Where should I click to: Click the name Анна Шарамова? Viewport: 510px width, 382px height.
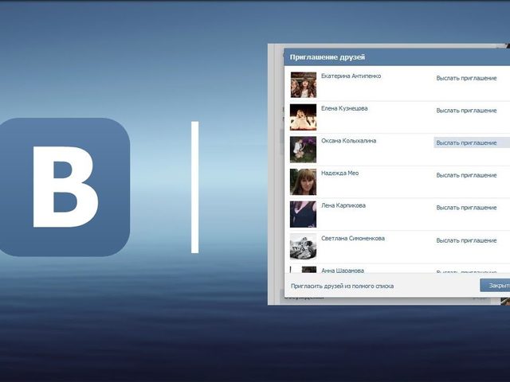click(343, 271)
